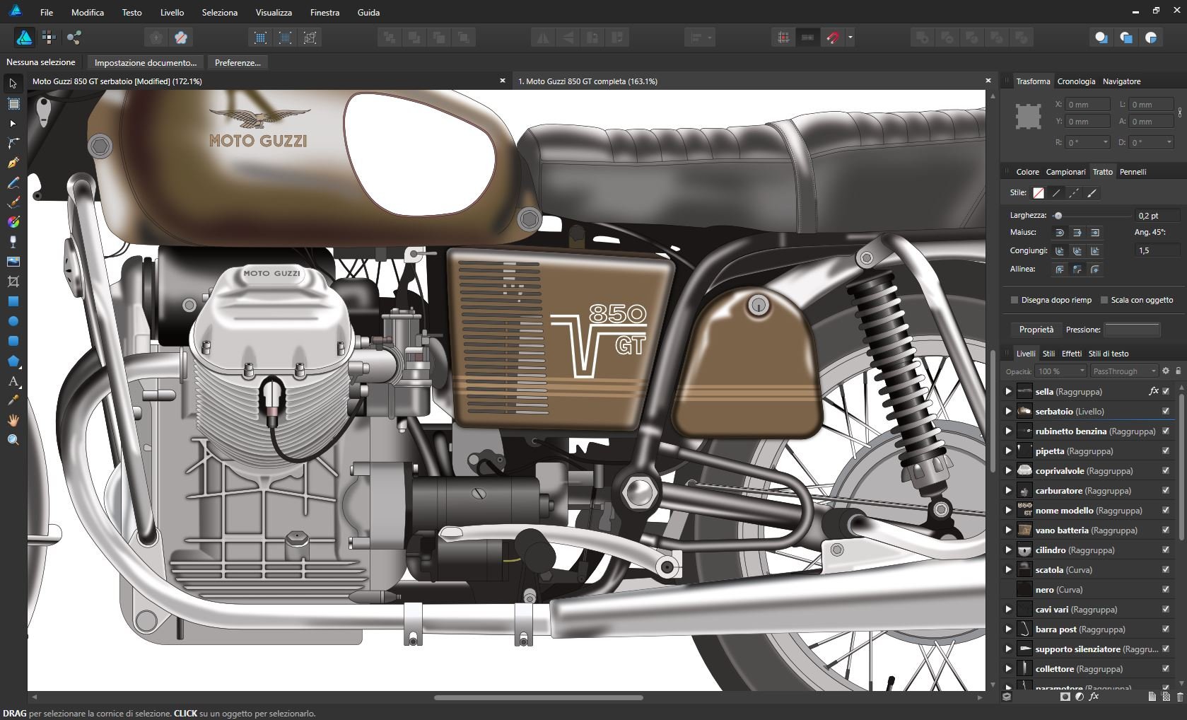Open the Moto Guzzi 850 GT completa document tab

[588, 81]
